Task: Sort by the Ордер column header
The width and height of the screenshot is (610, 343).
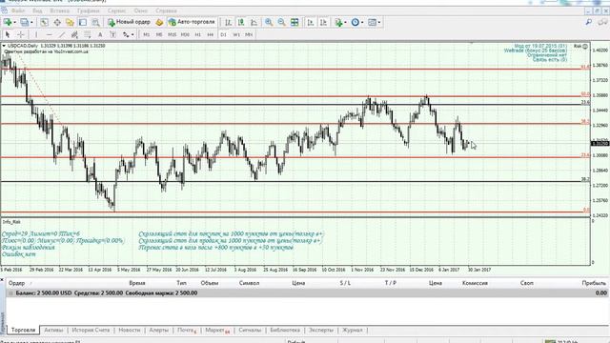Action: pyautogui.click(x=17, y=283)
